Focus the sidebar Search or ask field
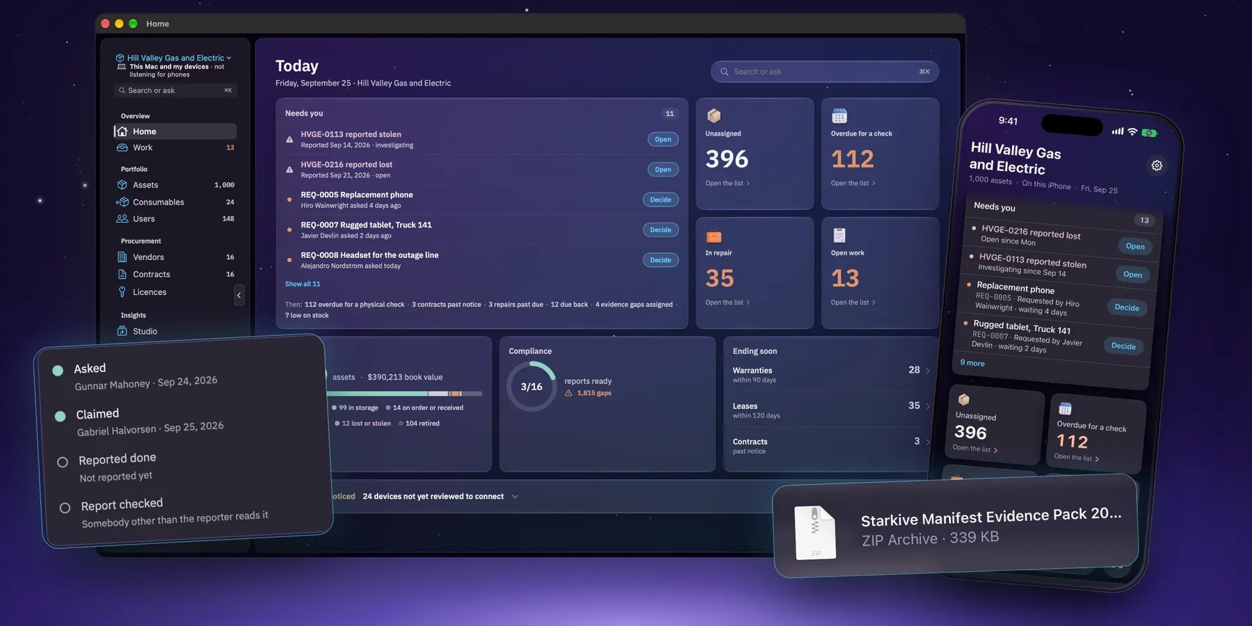 175,90
